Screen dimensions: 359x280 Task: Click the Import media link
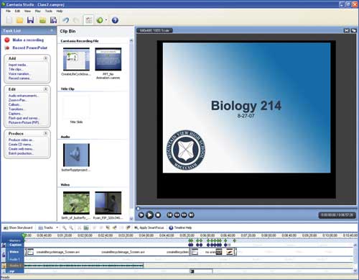pyautogui.click(x=18, y=65)
